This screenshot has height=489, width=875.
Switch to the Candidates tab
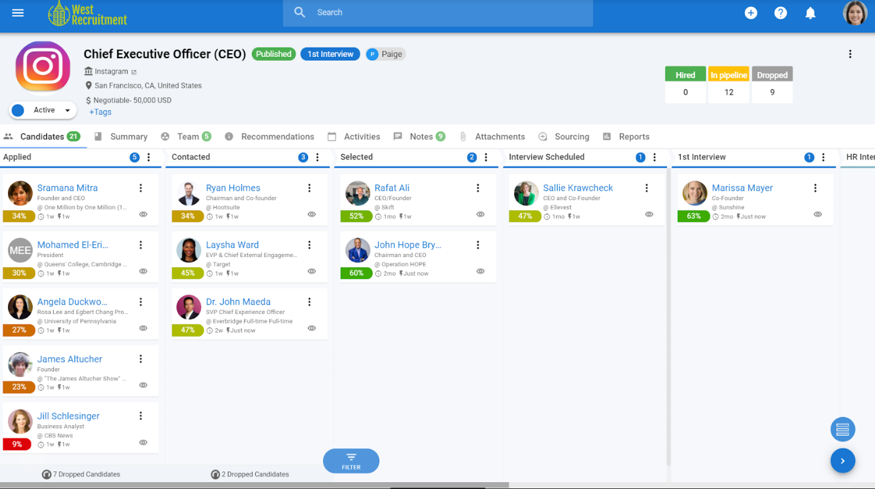click(42, 137)
